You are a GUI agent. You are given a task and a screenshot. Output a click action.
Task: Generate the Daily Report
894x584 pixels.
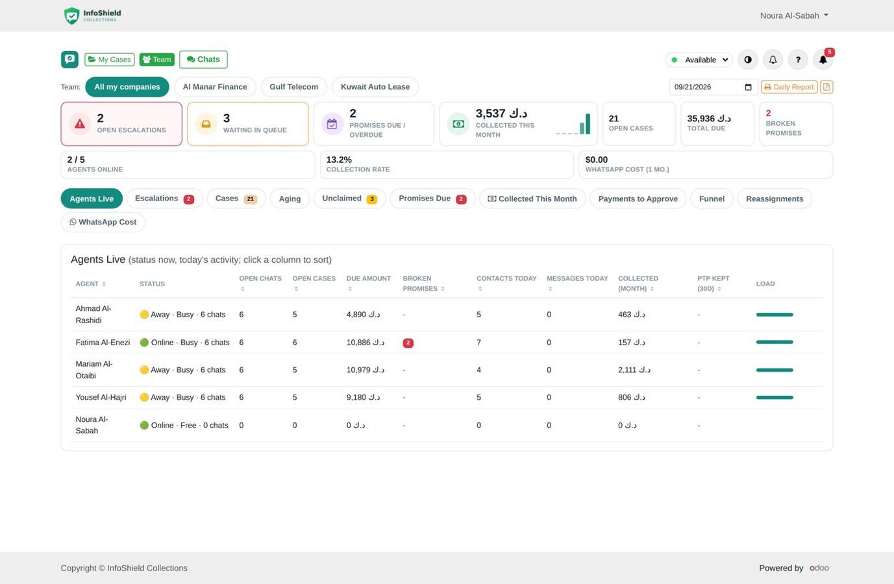click(789, 87)
